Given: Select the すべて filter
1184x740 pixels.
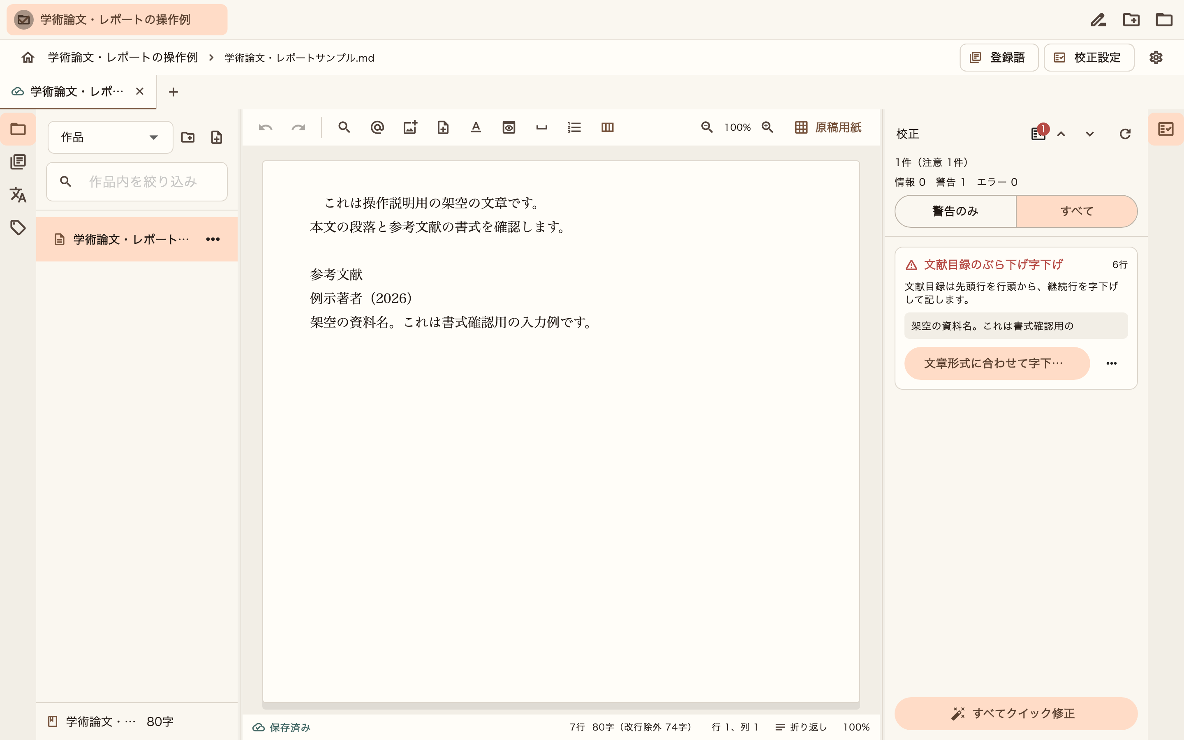Looking at the screenshot, I should pyautogui.click(x=1077, y=211).
